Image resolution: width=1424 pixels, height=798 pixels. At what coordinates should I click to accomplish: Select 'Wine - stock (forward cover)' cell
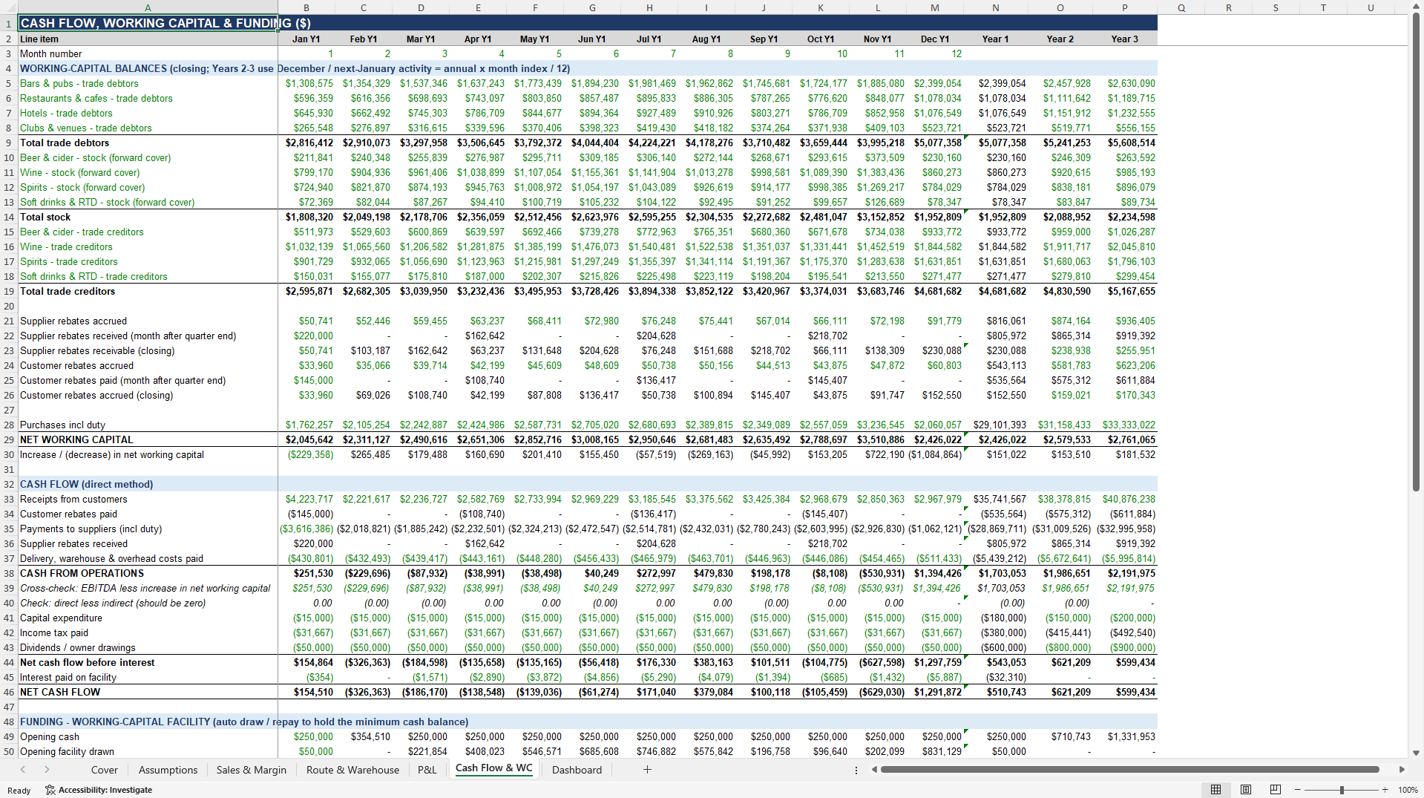click(148, 172)
